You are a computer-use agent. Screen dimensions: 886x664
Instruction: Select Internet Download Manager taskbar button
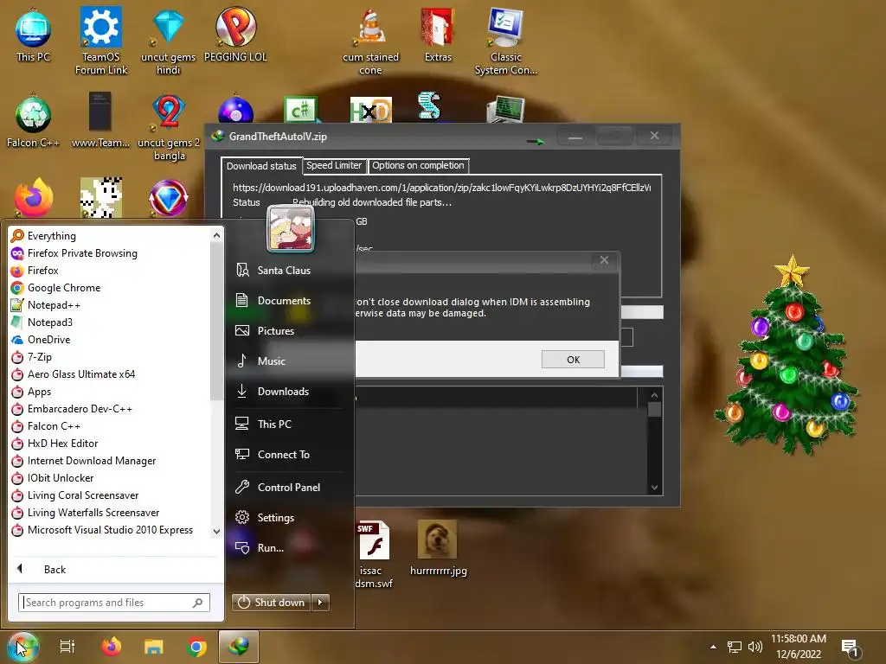(239, 647)
